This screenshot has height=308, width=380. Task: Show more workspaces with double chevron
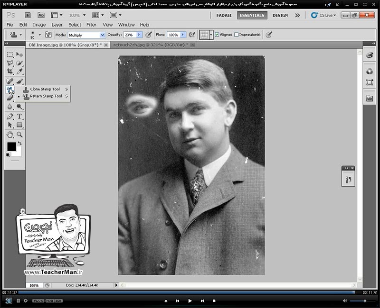[297, 15]
